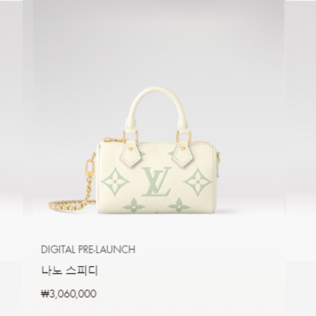Click the 나노 스피디 product name link
The image size is (316, 316).
coord(70,271)
